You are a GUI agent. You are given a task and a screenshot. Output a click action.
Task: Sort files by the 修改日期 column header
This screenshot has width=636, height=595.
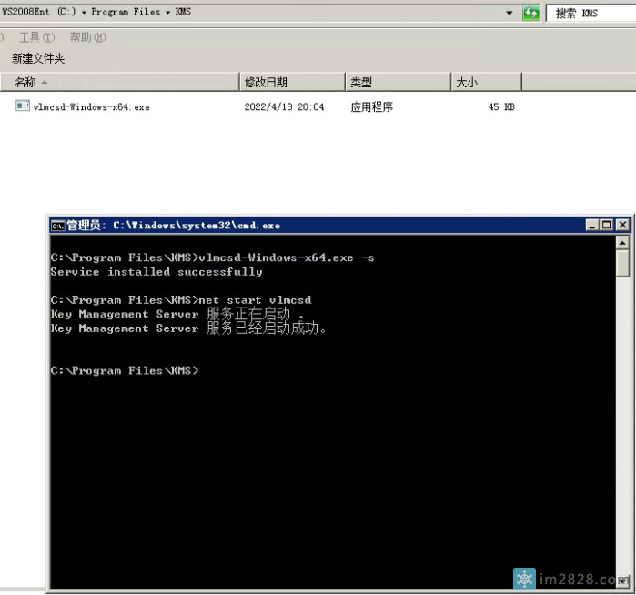tap(292, 82)
